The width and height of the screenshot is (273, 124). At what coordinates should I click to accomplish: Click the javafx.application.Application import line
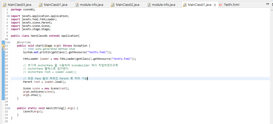(x=40, y=16)
